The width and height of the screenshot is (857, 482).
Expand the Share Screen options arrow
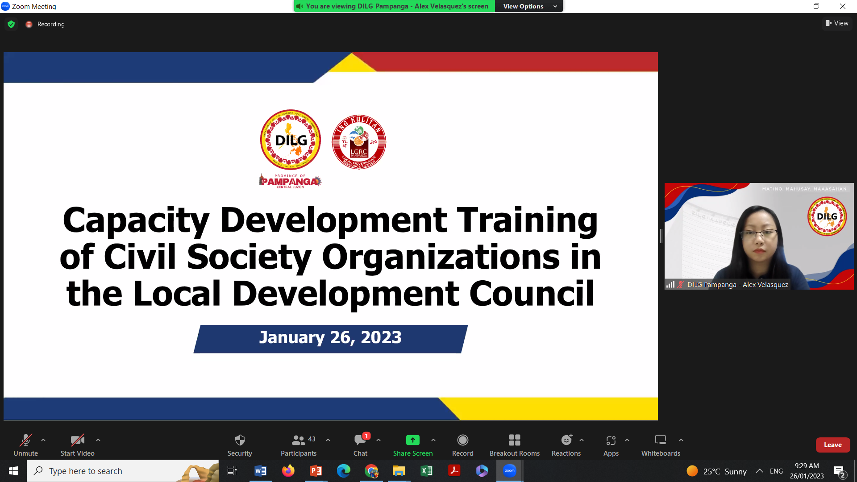click(433, 440)
